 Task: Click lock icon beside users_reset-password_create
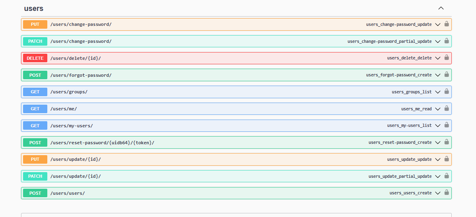tap(446, 142)
